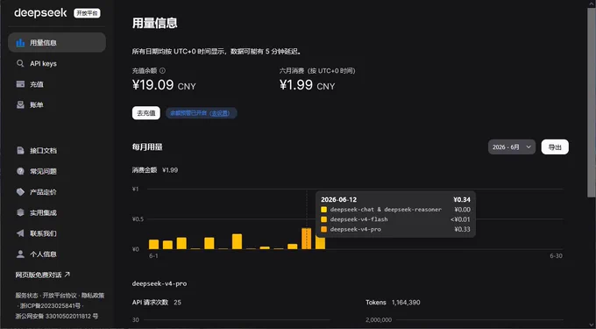Open the 用量信息 sidebar menu item
The image size is (596, 329).
coord(57,42)
